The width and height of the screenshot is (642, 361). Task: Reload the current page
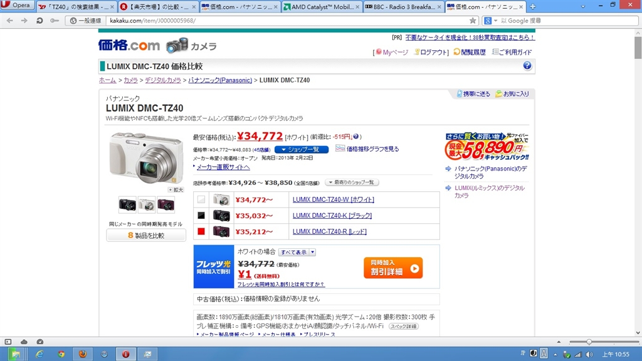[39, 21]
